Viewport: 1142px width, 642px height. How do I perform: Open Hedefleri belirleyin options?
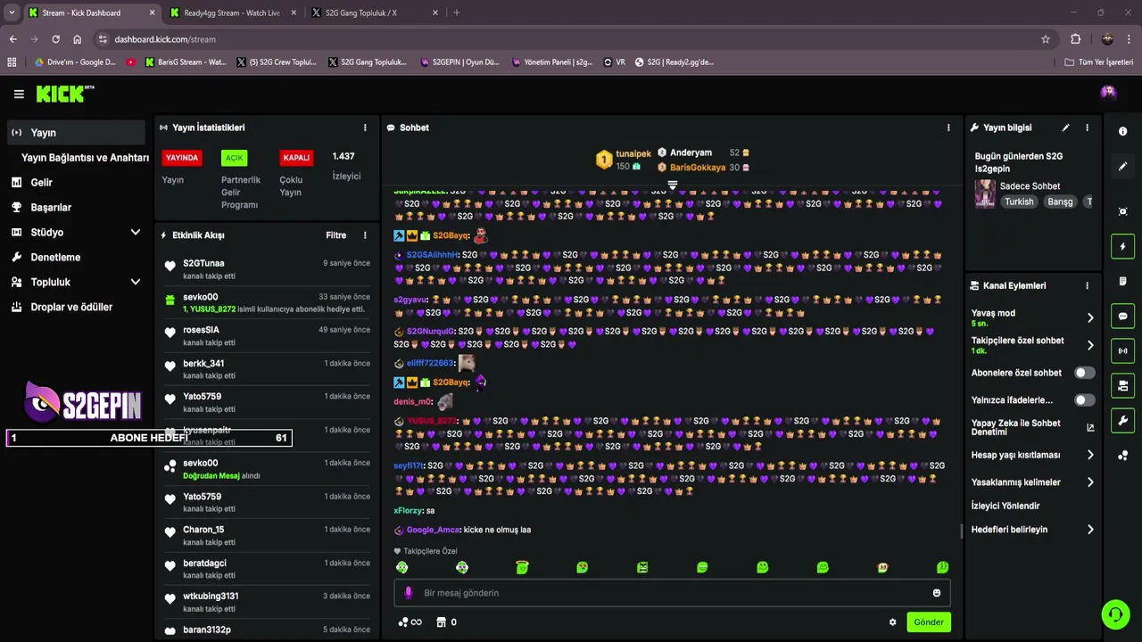(x=1033, y=530)
